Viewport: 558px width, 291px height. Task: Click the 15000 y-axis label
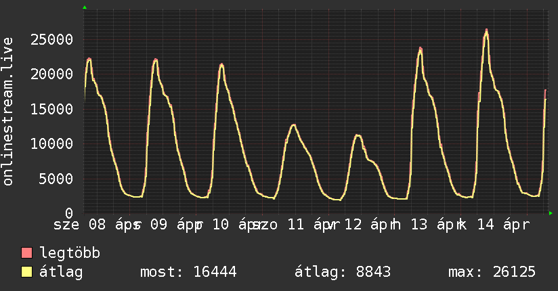51,109
